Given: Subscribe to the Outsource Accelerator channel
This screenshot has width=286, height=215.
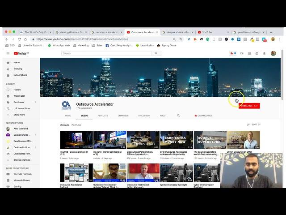Looking at the screenshot, I should tap(249, 106).
